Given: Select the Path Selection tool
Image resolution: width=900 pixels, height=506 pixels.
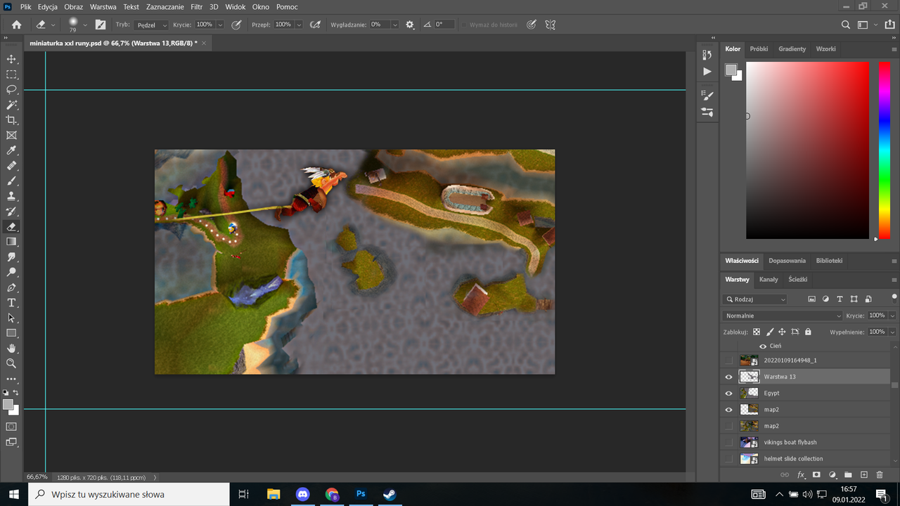Looking at the screenshot, I should click(11, 318).
